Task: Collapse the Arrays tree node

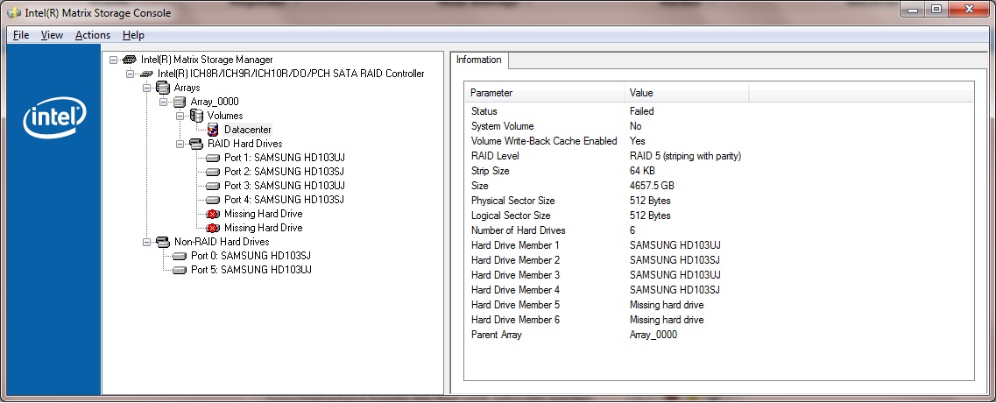Action: pyautogui.click(x=146, y=88)
